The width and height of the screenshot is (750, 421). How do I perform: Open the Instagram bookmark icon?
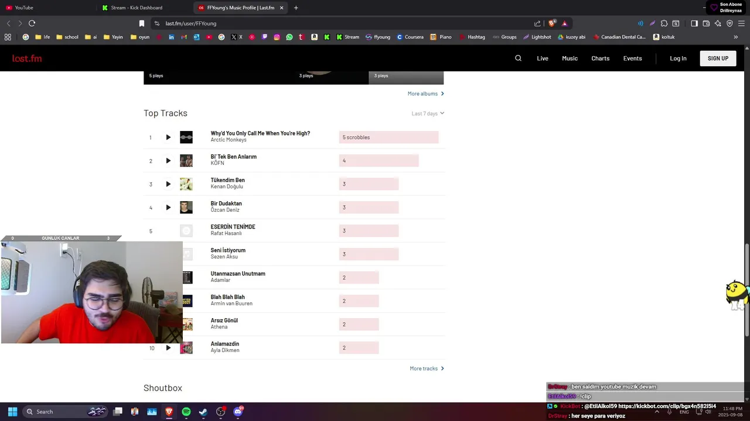point(277,37)
